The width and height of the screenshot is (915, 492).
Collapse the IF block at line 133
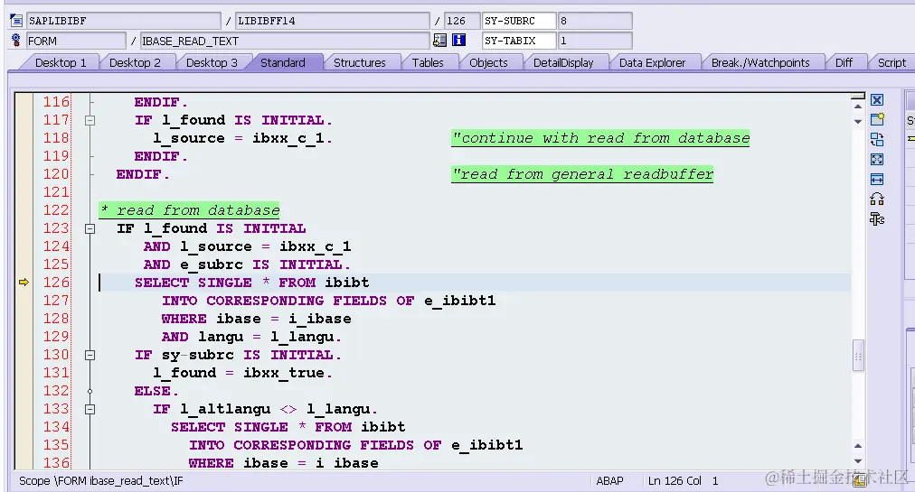pyautogui.click(x=90, y=409)
